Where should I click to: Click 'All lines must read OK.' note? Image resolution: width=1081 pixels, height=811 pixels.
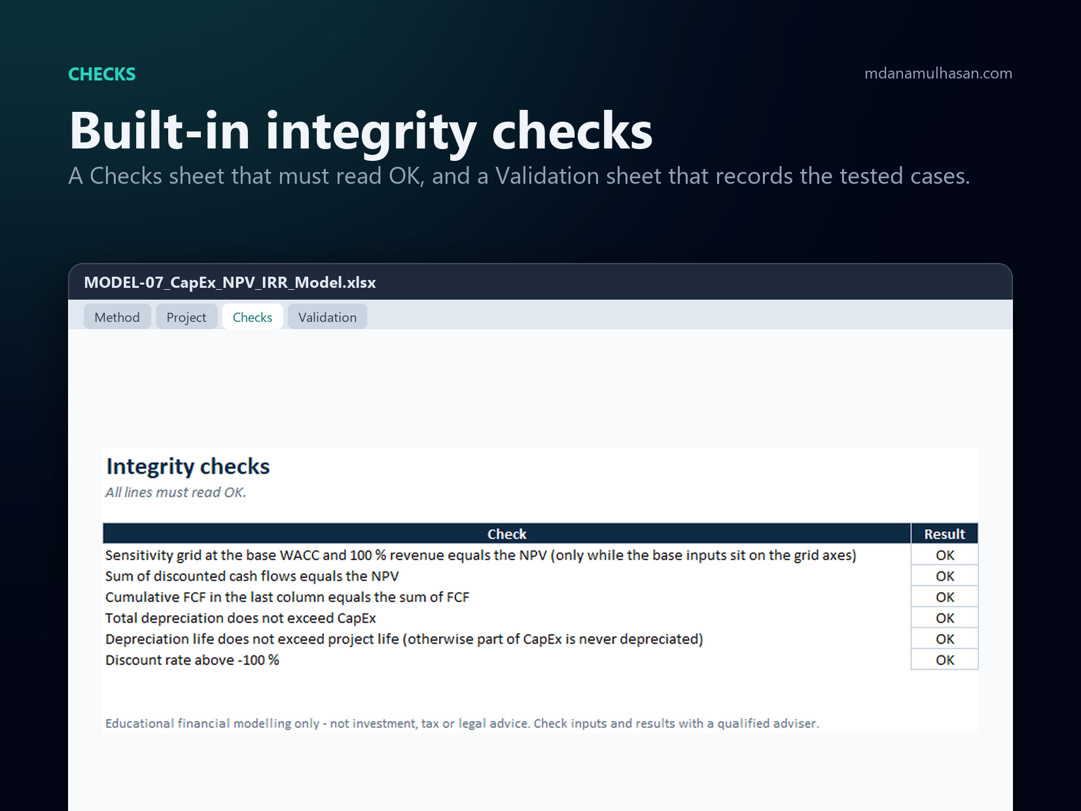click(176, 492)
